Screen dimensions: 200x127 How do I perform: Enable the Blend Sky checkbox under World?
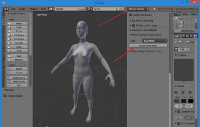(x=183, y=92)
